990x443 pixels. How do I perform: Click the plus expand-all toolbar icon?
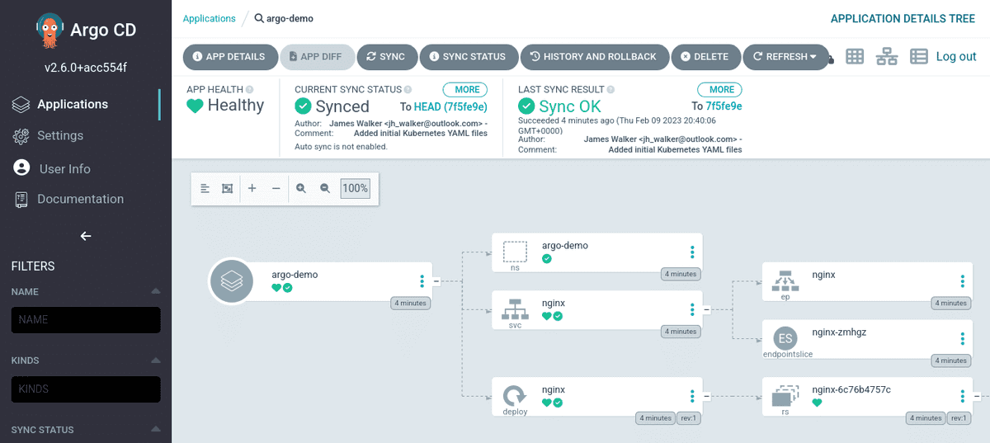pyautogui.click(x=252, y=188)
